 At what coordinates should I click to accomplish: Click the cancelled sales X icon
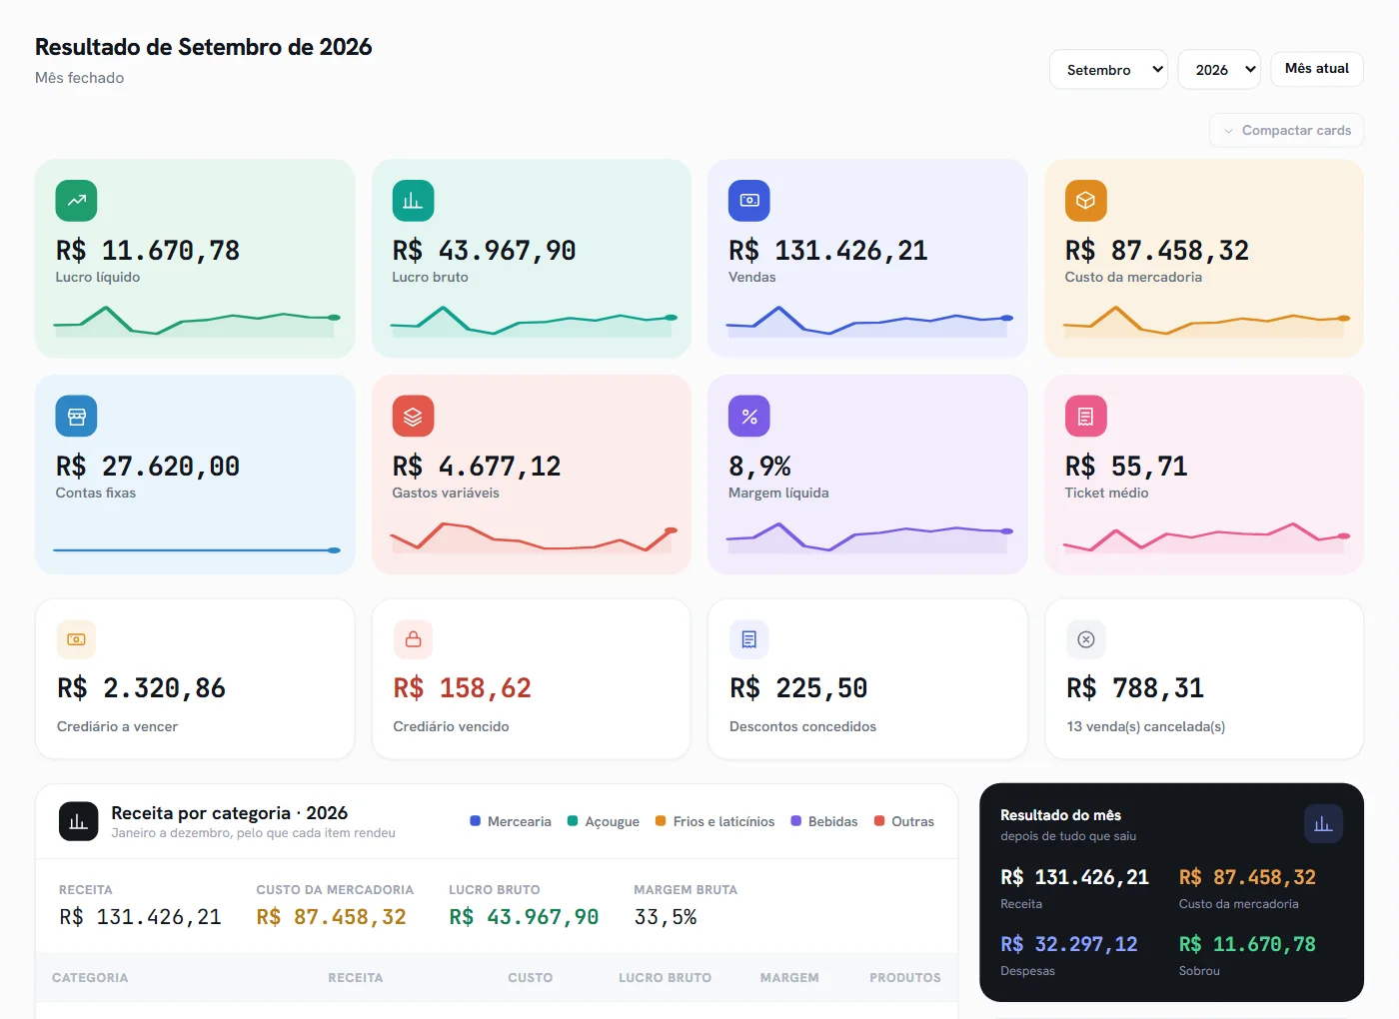1086,639
